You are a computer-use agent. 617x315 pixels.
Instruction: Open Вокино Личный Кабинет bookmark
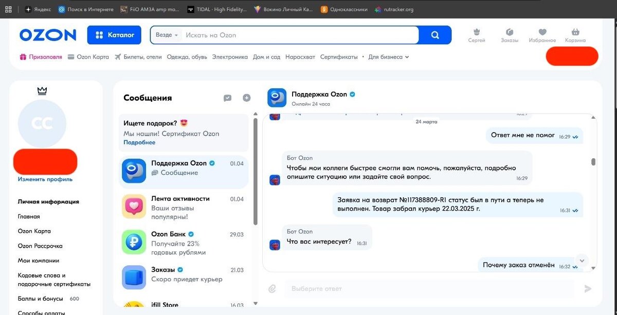[284, 9]
